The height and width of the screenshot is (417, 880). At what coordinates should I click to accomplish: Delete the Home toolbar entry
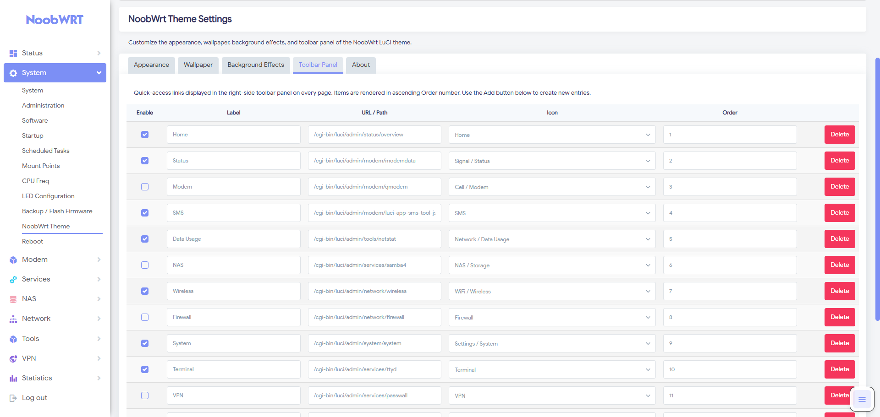[x=840, y=135]
